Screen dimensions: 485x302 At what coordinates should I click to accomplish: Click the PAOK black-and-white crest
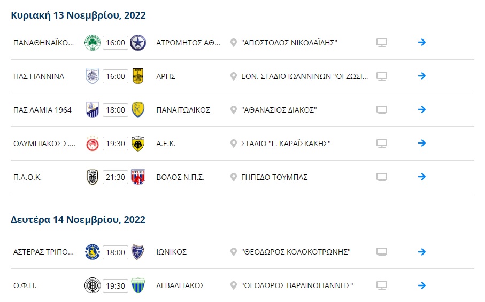[x=93, y=177]
